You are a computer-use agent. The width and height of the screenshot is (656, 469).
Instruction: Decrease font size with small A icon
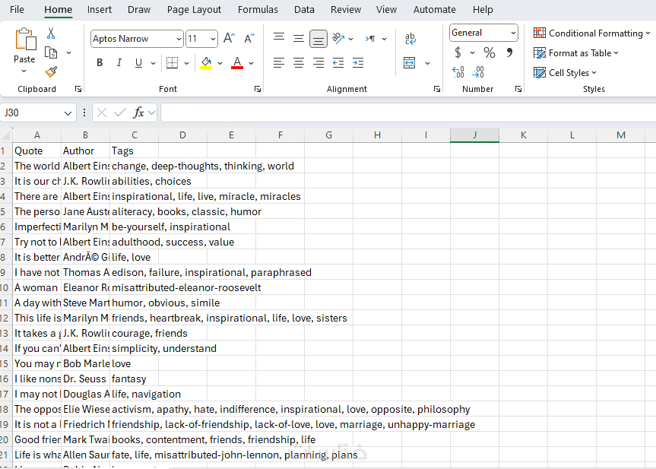pos(249,39)
